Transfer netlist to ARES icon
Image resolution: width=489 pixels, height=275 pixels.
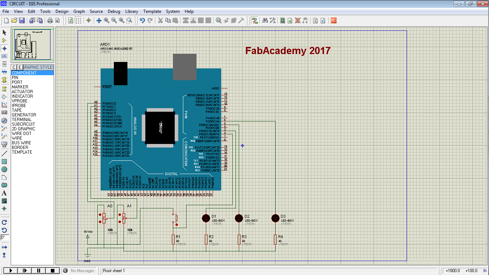[x=333, y=20]
